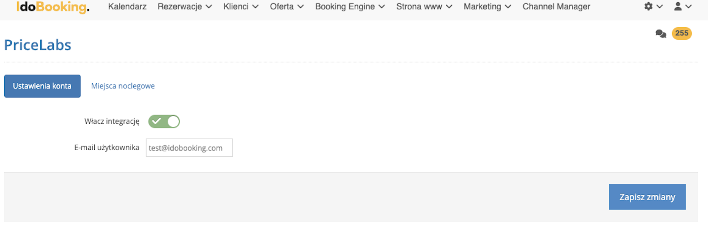Go to the IdoBooking logo home
The image size is (708, 231).
pyautogui.click(x=53, y=7)
